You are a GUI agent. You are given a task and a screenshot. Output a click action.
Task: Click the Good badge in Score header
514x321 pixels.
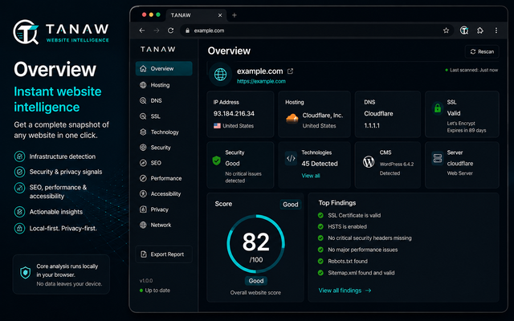(291, 205)
